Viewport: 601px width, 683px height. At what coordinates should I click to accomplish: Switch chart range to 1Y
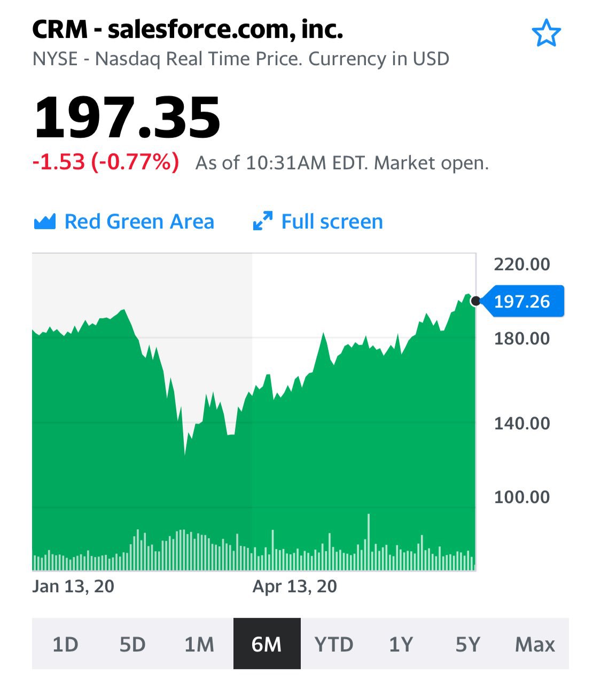point(401,644)
